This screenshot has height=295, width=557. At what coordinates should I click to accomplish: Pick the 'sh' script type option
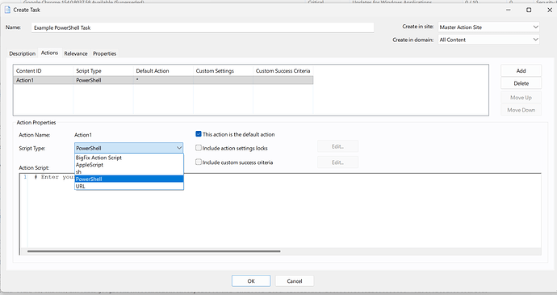coord(129,171)
